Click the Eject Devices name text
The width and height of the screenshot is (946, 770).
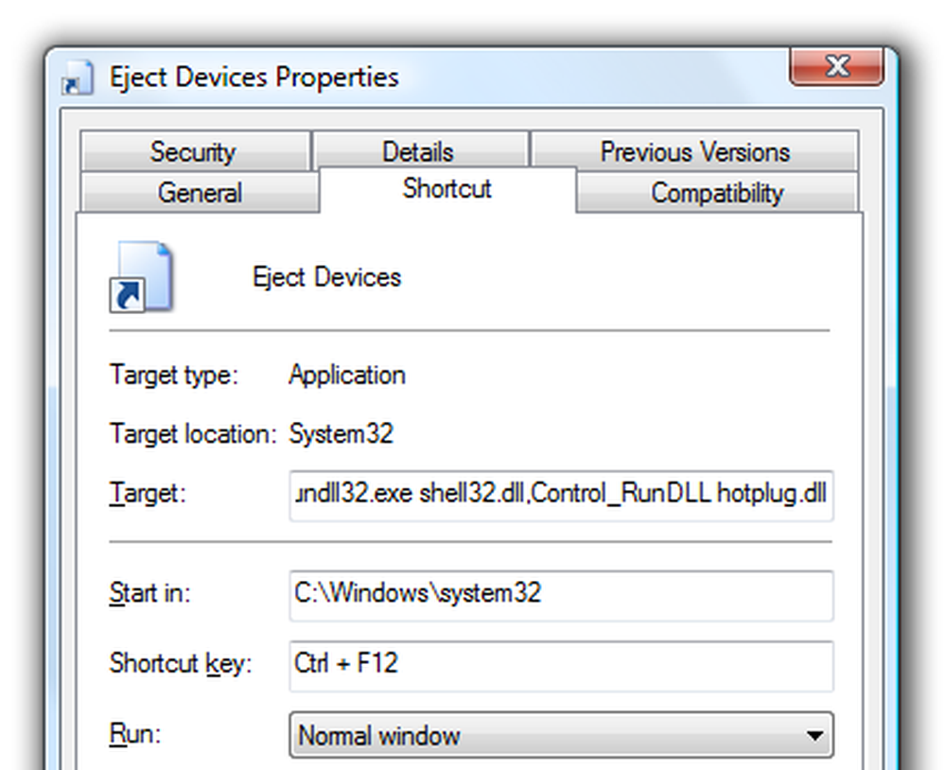(x=326, y=277)
